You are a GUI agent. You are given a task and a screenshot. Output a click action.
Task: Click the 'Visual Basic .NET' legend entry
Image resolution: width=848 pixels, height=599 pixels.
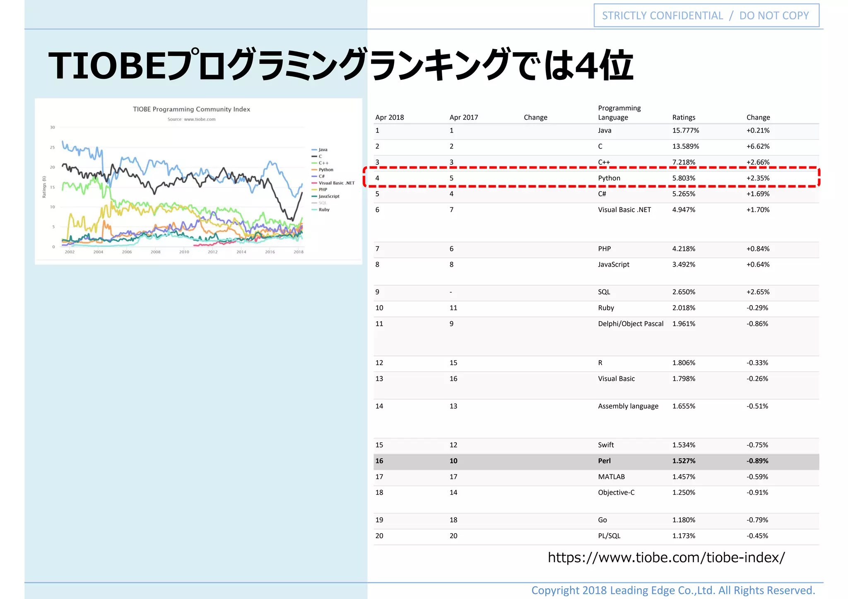click(x=333, y=183)
